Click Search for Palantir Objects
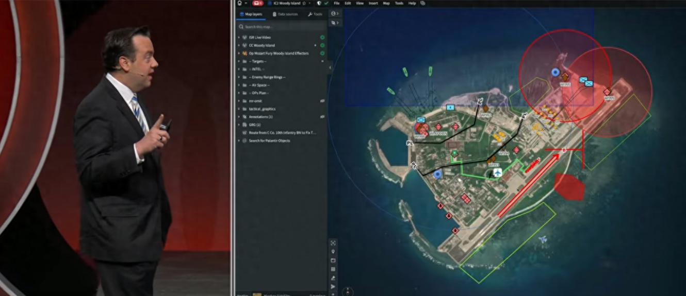This screenshot has width=686, height=296. [269, 141]
